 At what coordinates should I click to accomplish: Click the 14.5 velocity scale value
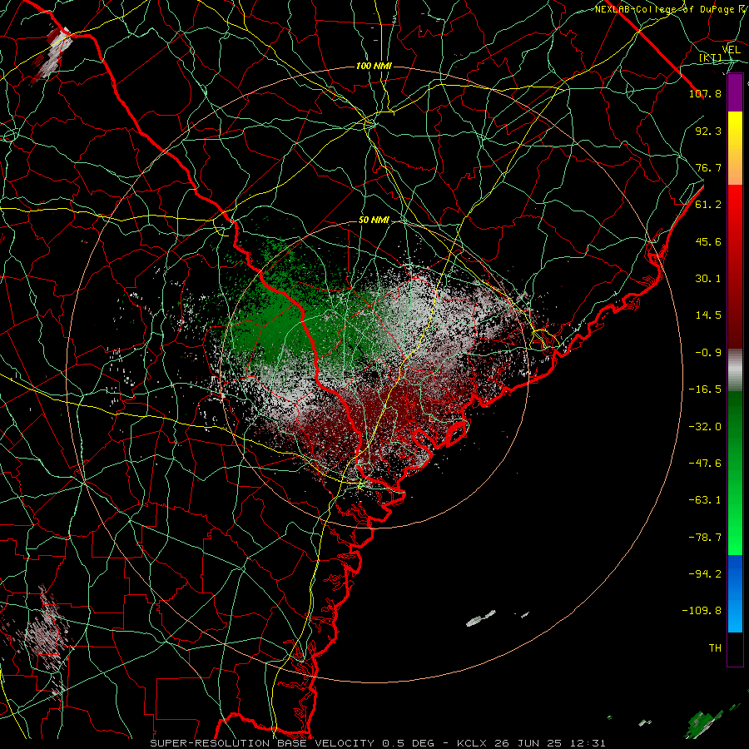tap(708, 315)
